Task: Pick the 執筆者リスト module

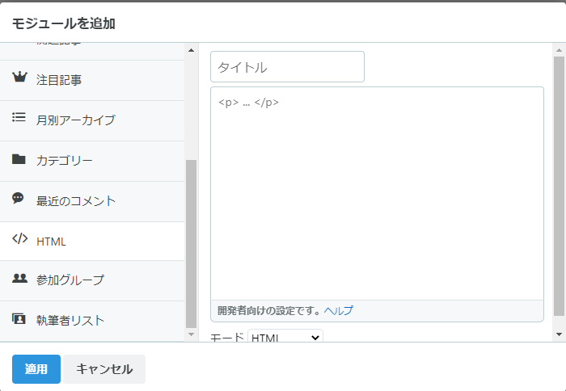Action: tap(92, 321)
